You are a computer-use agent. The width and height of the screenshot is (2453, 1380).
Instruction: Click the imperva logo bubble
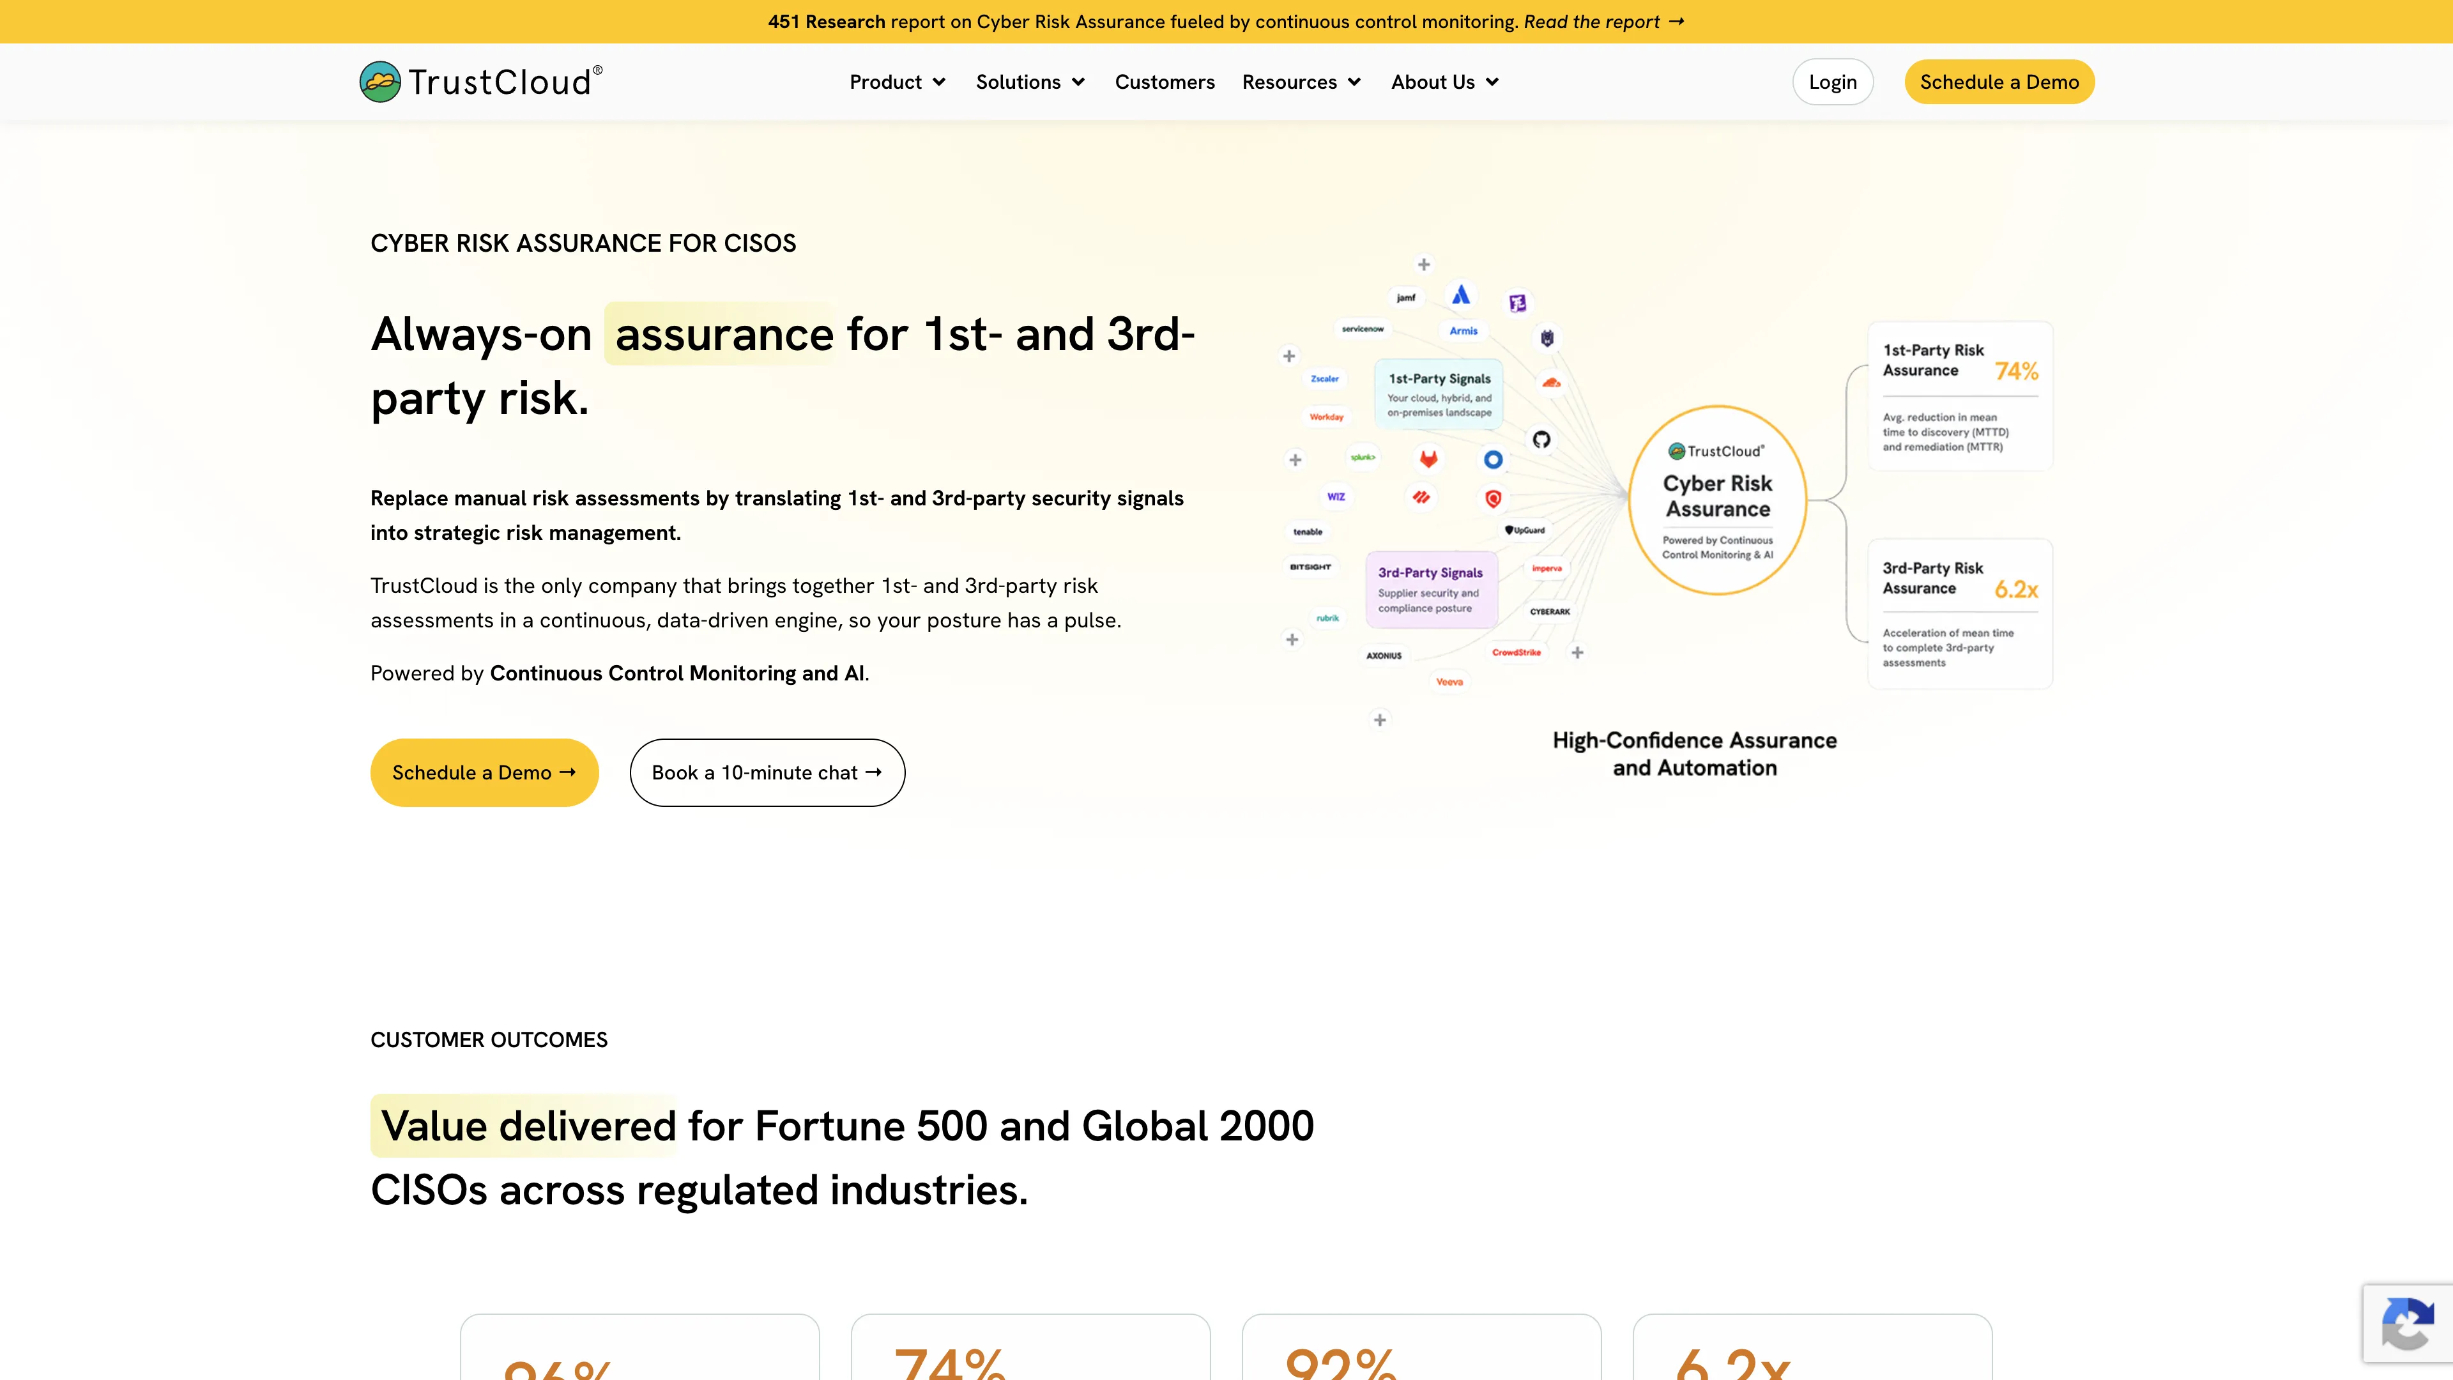click(1547, 567)
